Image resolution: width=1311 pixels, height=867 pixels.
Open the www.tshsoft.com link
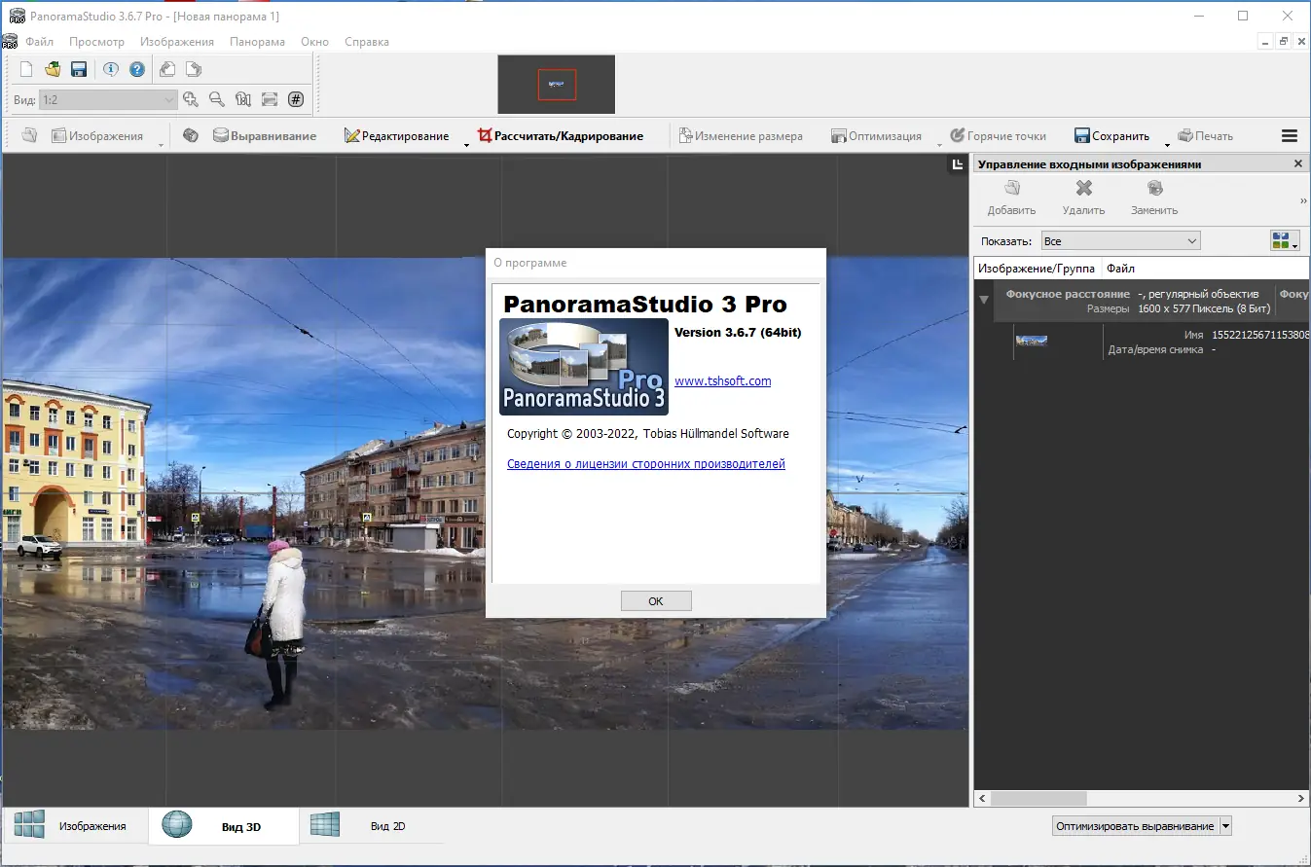(x=722, y=381)
